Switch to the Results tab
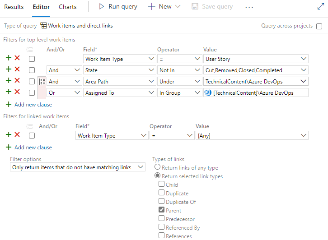 coord(14,7)
